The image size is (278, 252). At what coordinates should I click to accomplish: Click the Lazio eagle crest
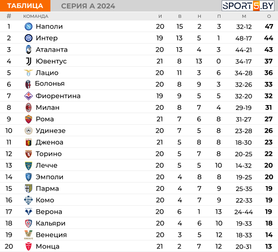[29, 73]
